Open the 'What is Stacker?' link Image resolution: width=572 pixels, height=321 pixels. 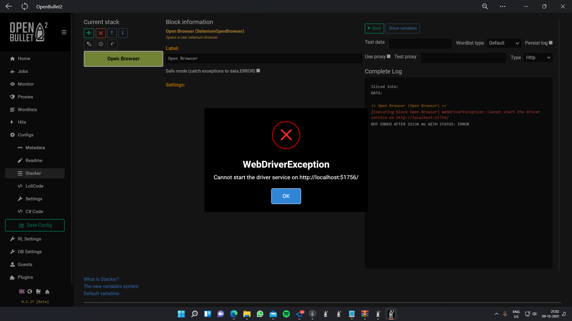coord(101,279)
